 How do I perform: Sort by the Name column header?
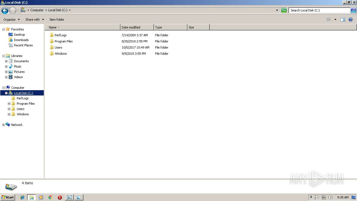(x=83, y=27)
